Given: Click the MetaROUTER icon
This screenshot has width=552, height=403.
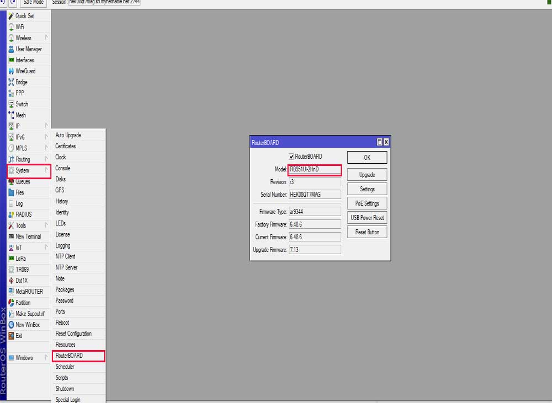Looking at the screenshot, I should (x=11, y=292).
